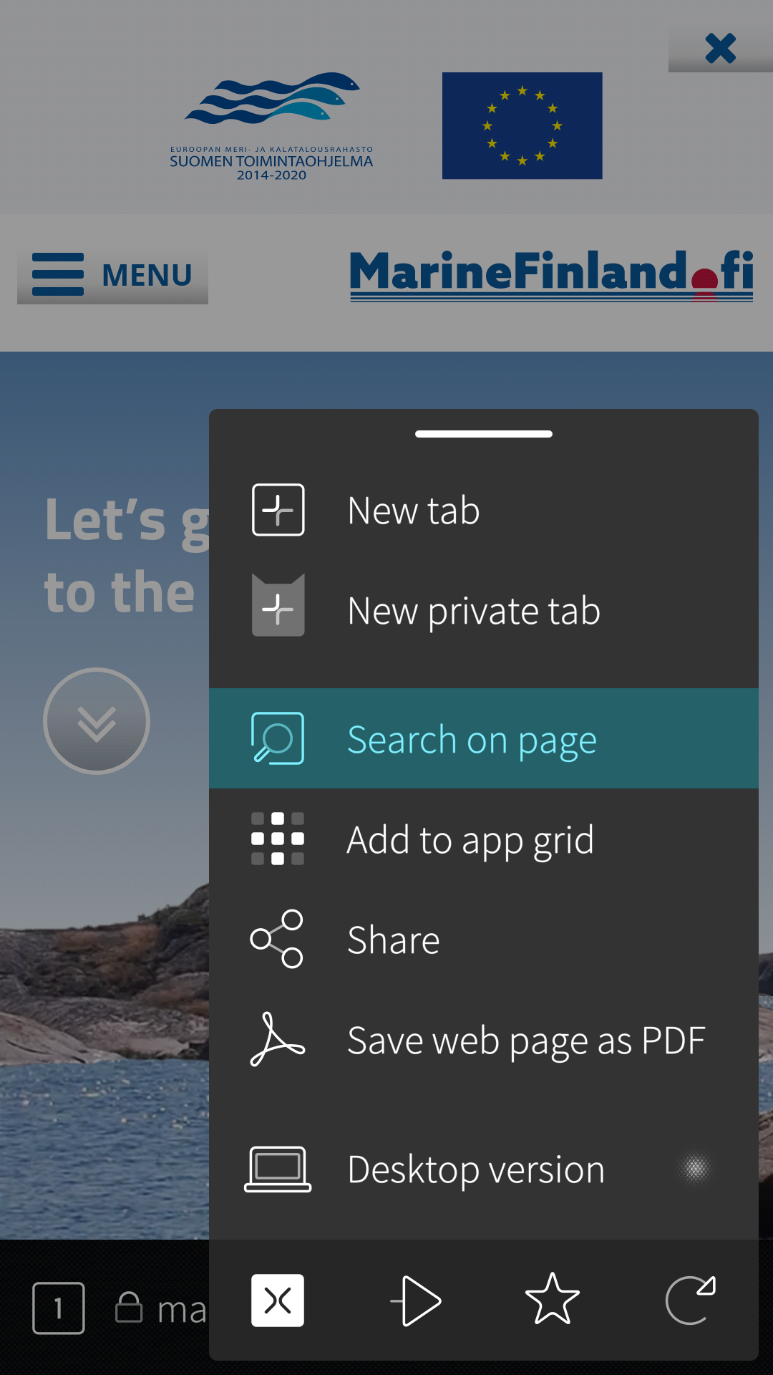Click the EU flag logo

coord(522,125)
